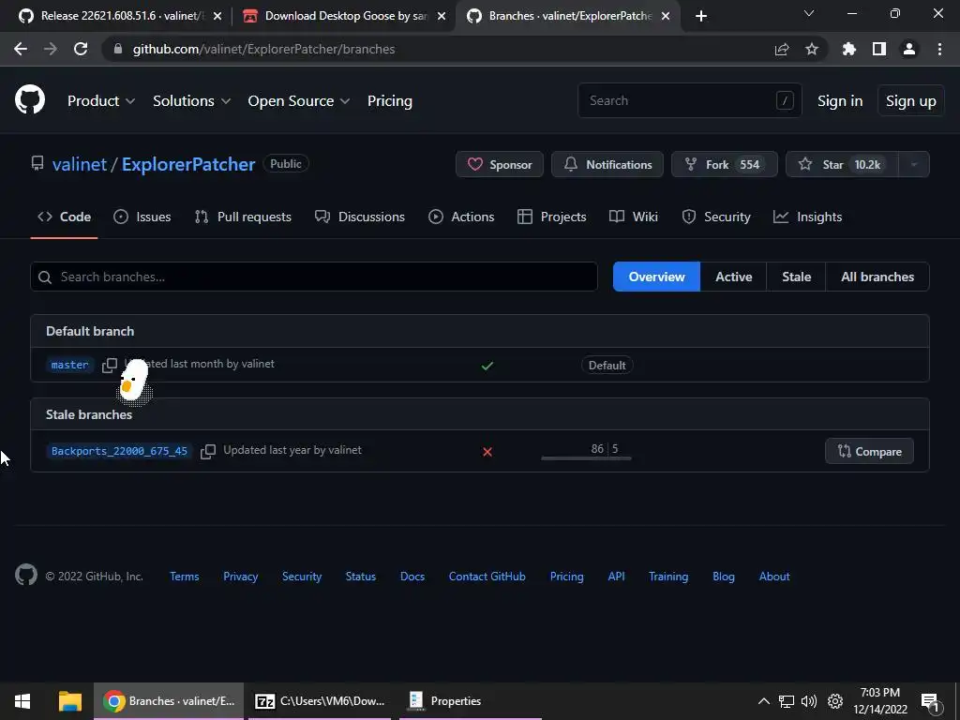Go to the Discussions tab
This screenshot has width=960, height=720.
coord(359,217)
